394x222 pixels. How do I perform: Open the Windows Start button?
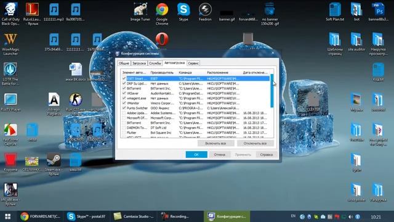click(8, 216)
